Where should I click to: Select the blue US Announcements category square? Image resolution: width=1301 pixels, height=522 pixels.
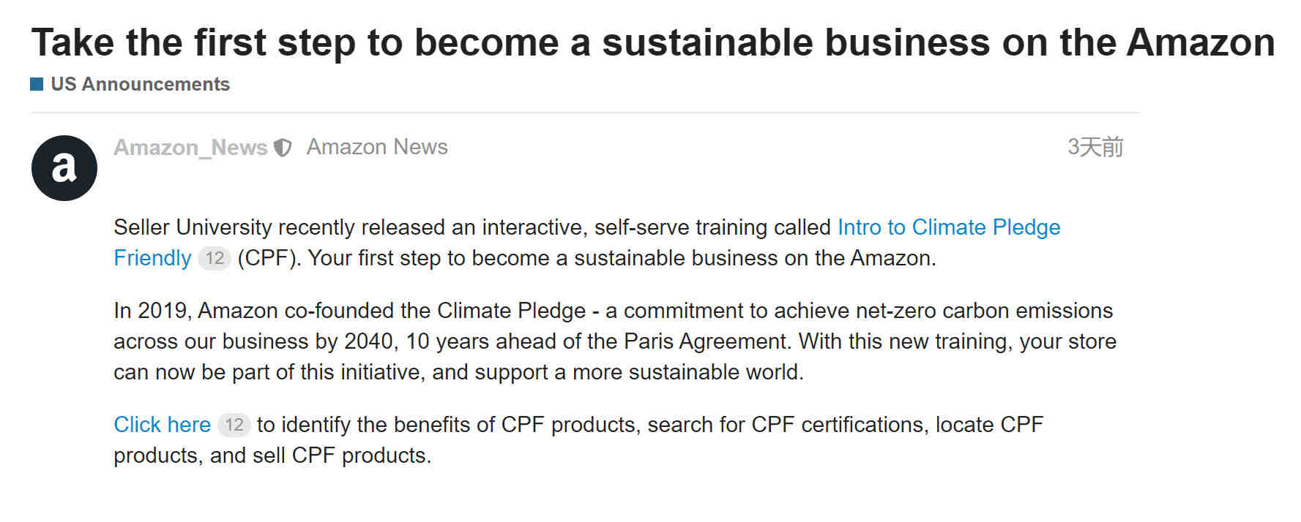37,84
